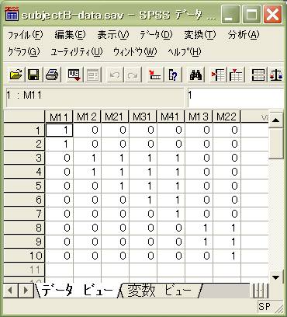This screenshot has height=317, width=287.
Task: Open the グラフ(G) menu
Action: 24,52
